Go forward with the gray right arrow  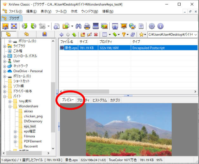68,35
